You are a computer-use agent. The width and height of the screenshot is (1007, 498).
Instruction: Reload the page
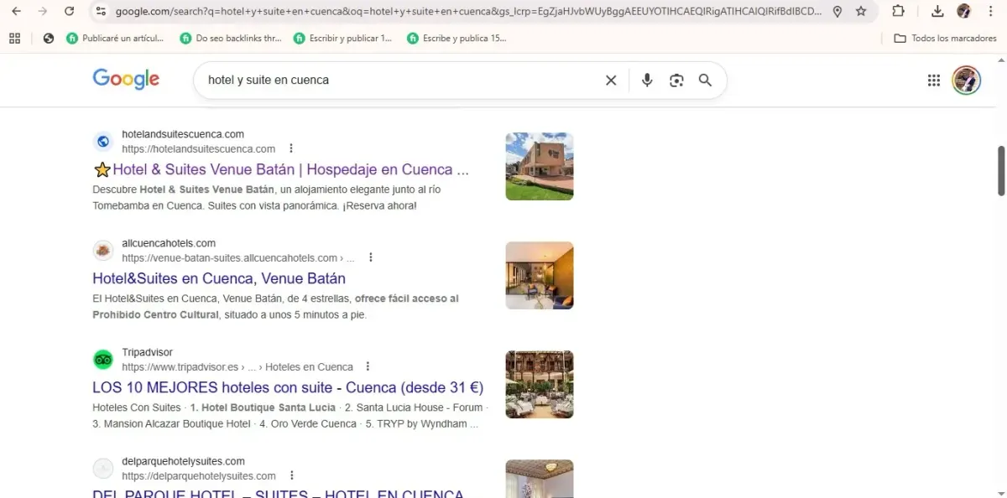click(x=70, y=12)
